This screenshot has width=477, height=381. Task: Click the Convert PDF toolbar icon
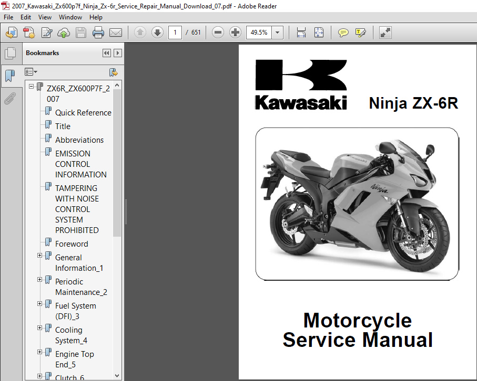point(29,33)
